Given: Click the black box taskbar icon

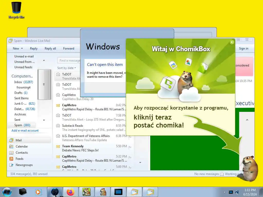Looking at the screenshot, I should pos(23,192).
